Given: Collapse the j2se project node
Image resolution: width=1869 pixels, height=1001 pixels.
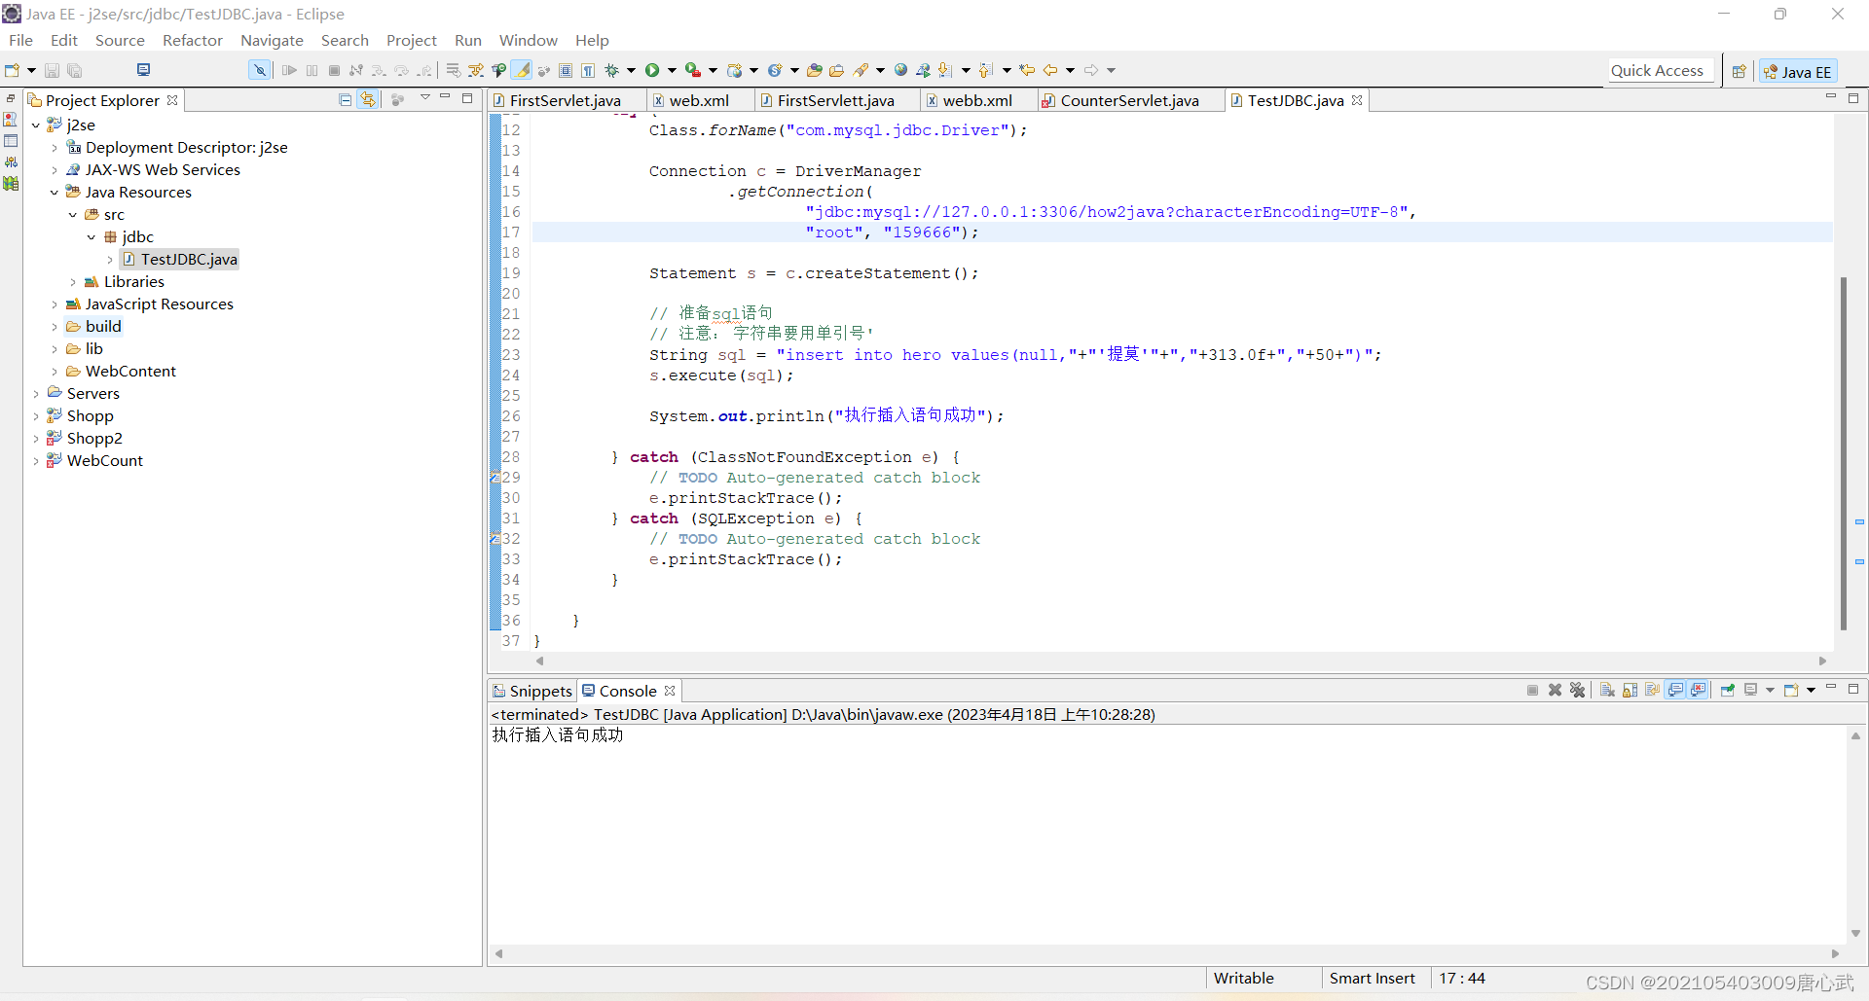Looking at the screenshot, I should click(36, 125).
